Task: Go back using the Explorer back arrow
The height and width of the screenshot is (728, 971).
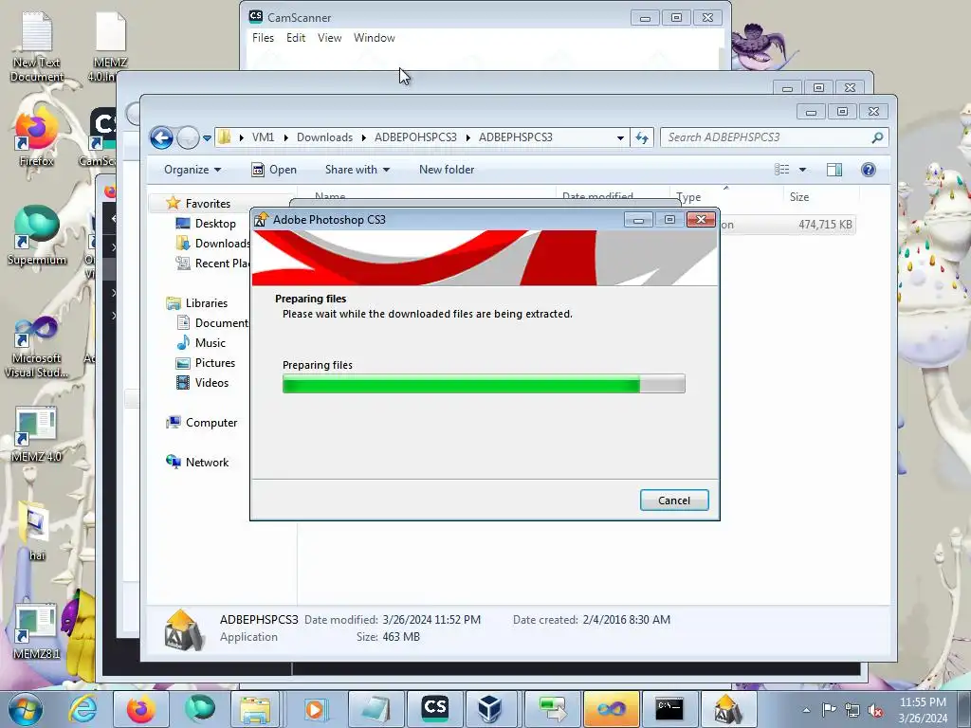Action: pyautogui.click(x=161, y=137)
